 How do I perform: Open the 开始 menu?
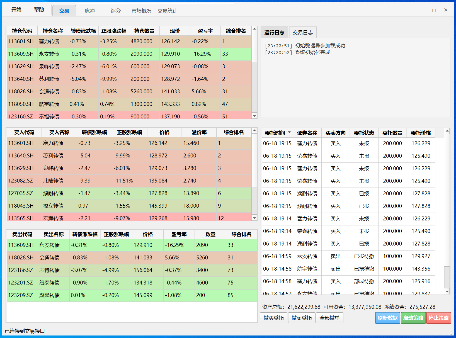(16, 9)
